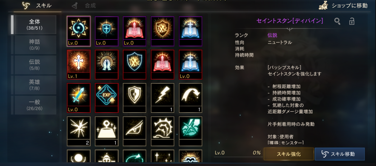
Task: Open the スキル tab
Action: 38,6
